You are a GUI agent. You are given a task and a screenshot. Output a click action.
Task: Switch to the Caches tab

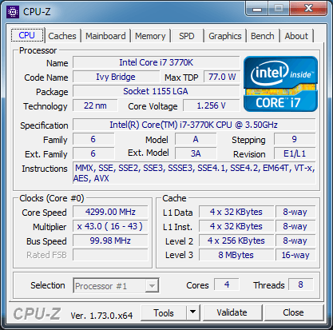pos(62,36)
